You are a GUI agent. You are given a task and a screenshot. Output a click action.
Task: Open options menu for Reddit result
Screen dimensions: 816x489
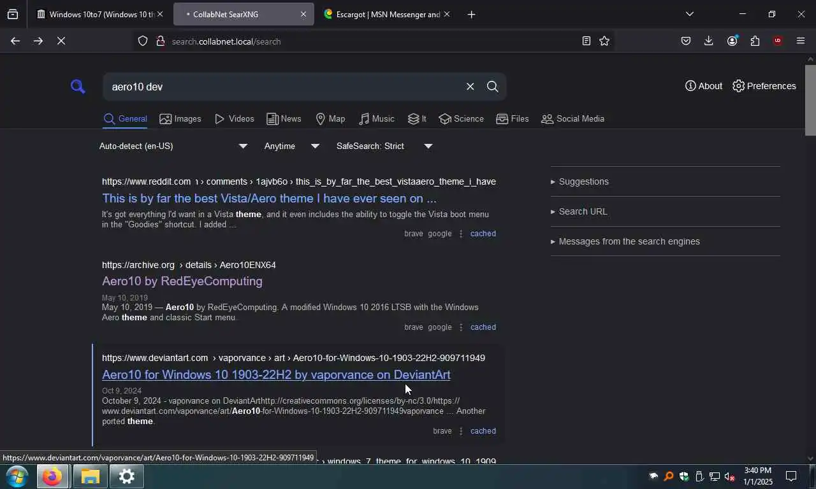(x=460, y=234)
